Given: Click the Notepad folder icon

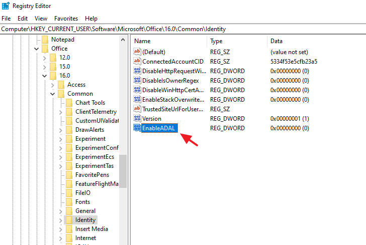Looking at the screenshot, I should [x=45, y=40].
